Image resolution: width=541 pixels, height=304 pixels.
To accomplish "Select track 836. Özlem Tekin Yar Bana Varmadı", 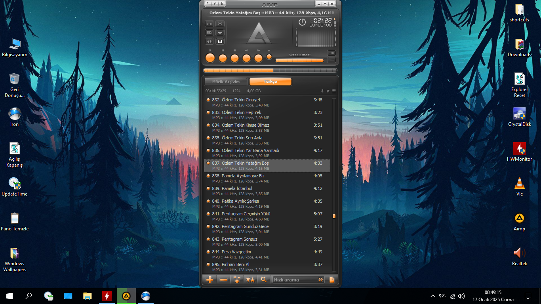I will (267, 153).
